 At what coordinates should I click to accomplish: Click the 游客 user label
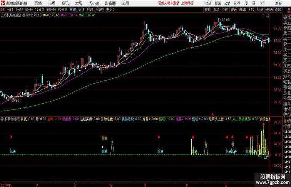coord(278,3)
